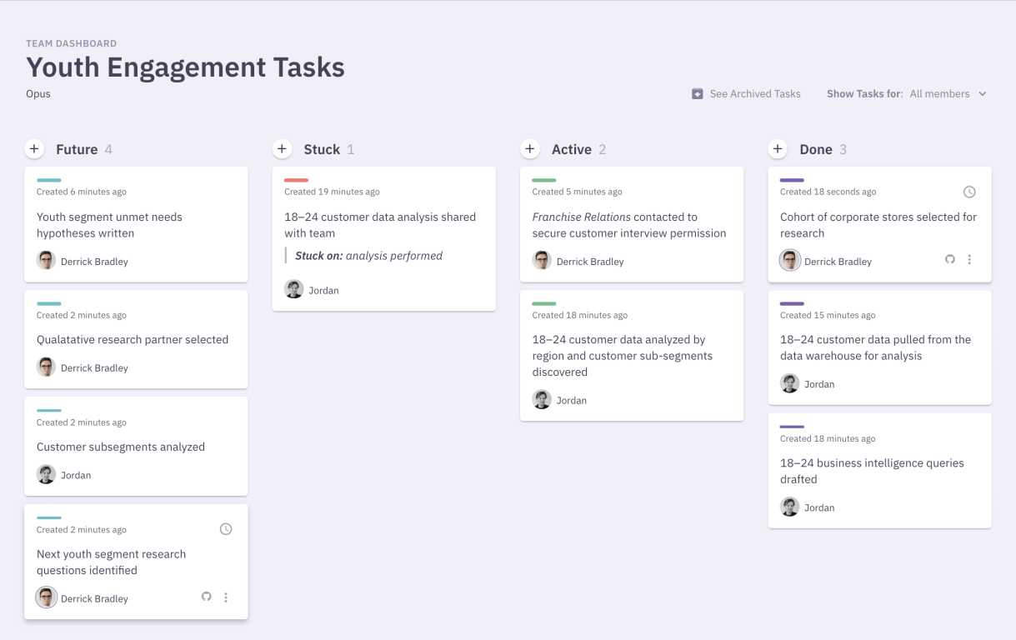Click Created 18 seconds ago timestamp
1016x640 pixels.
828,192
